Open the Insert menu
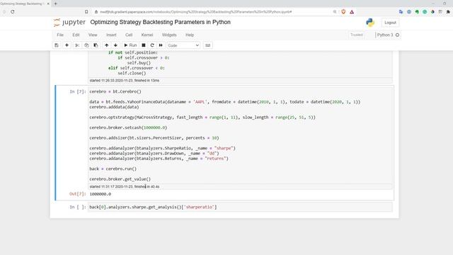453x255 pixels. 111,35
